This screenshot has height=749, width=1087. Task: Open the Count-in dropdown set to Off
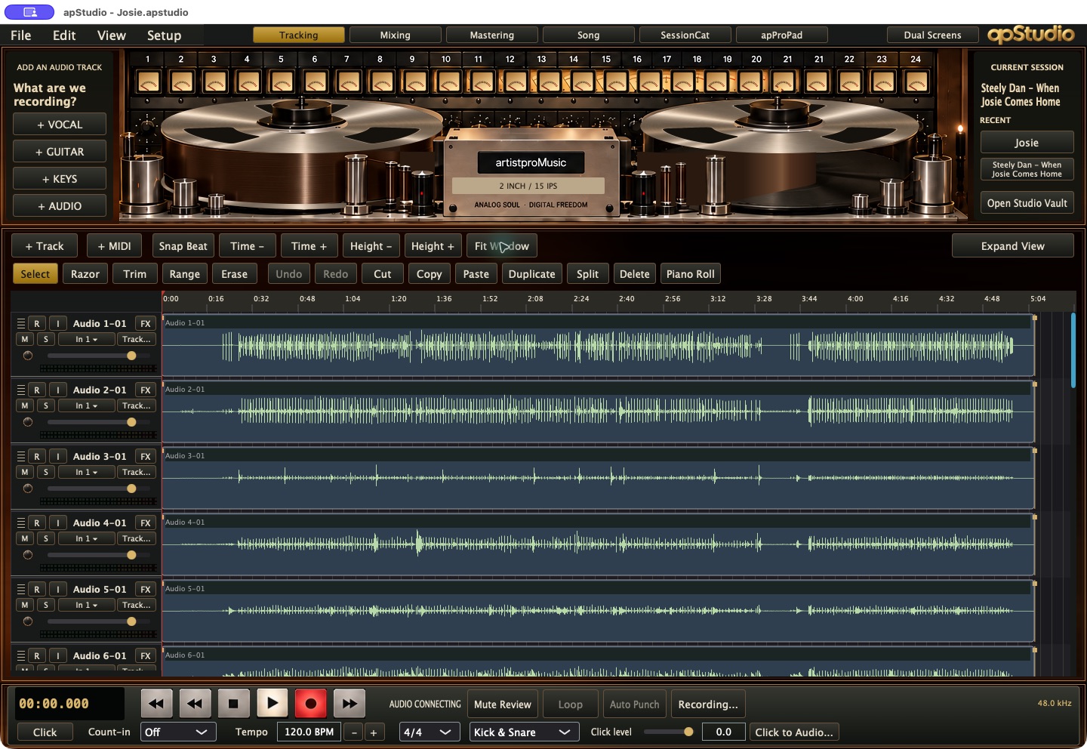(179, 732)
